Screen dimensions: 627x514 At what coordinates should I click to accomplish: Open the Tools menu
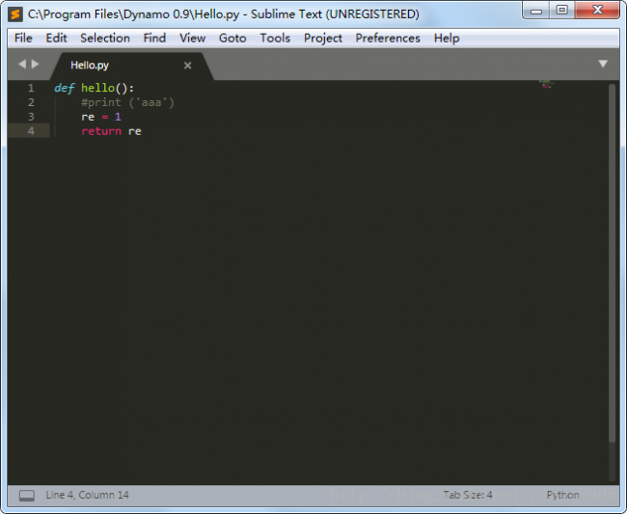click(275, 39)
